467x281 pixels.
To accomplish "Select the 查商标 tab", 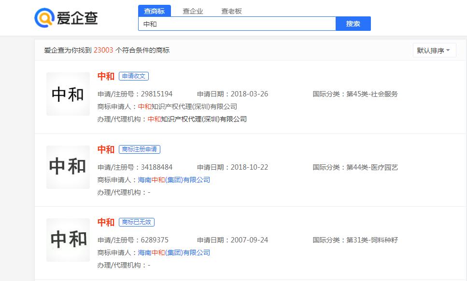I will 155,11.
